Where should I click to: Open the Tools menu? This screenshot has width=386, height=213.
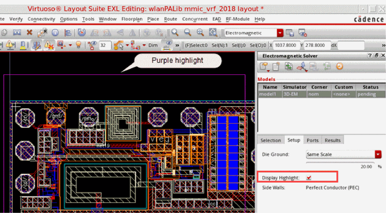click(x=88, y=19)
